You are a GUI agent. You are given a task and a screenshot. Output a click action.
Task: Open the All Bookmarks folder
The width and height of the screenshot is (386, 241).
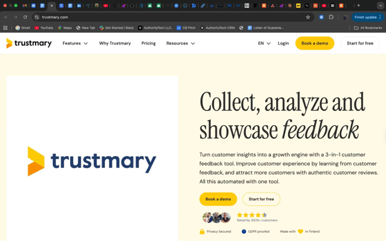(x=368, y=28)
